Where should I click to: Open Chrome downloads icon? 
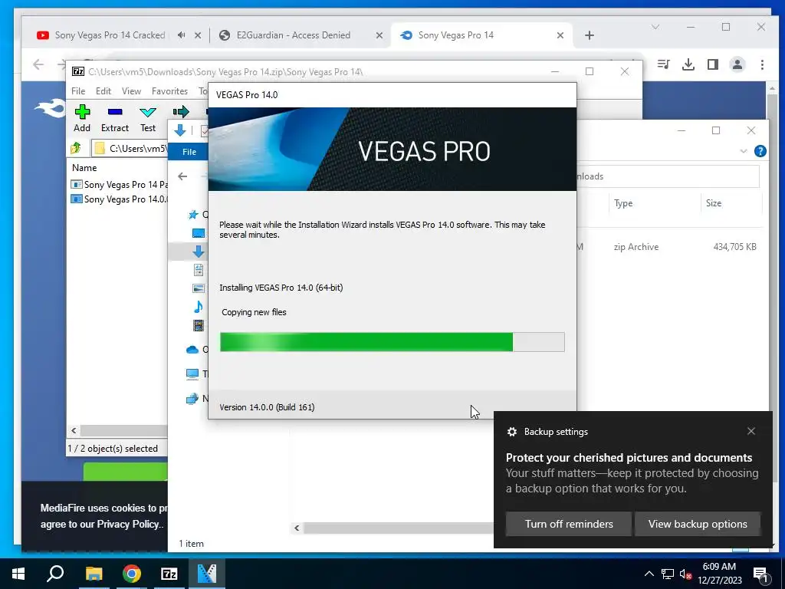688,64
